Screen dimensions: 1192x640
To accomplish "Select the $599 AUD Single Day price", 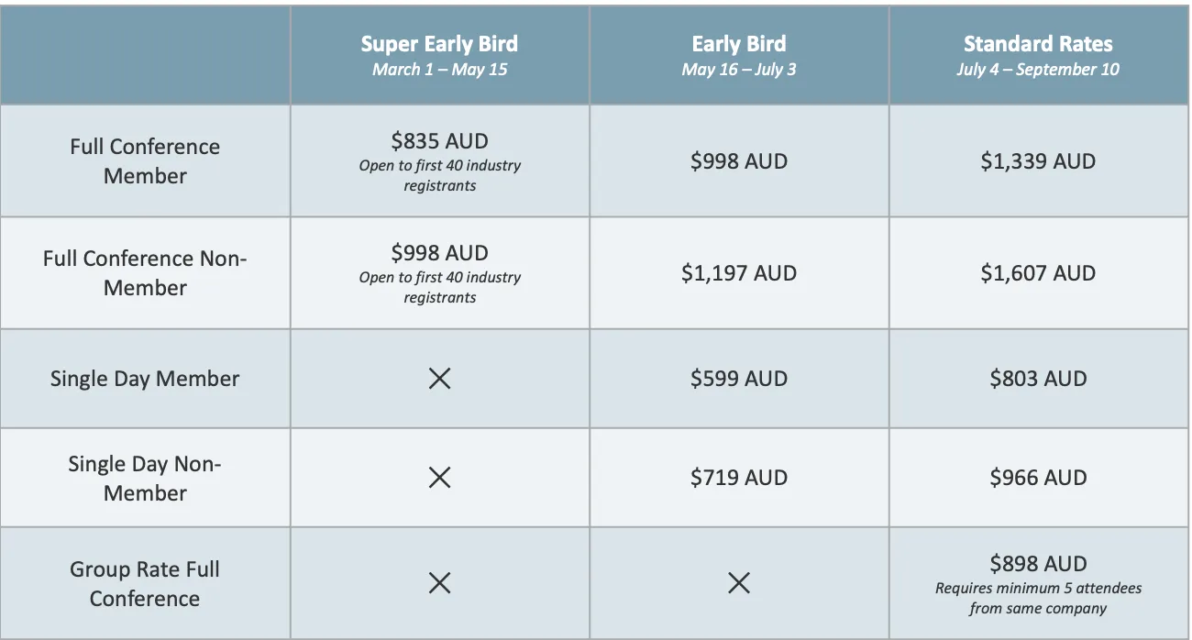I will 739,379.
